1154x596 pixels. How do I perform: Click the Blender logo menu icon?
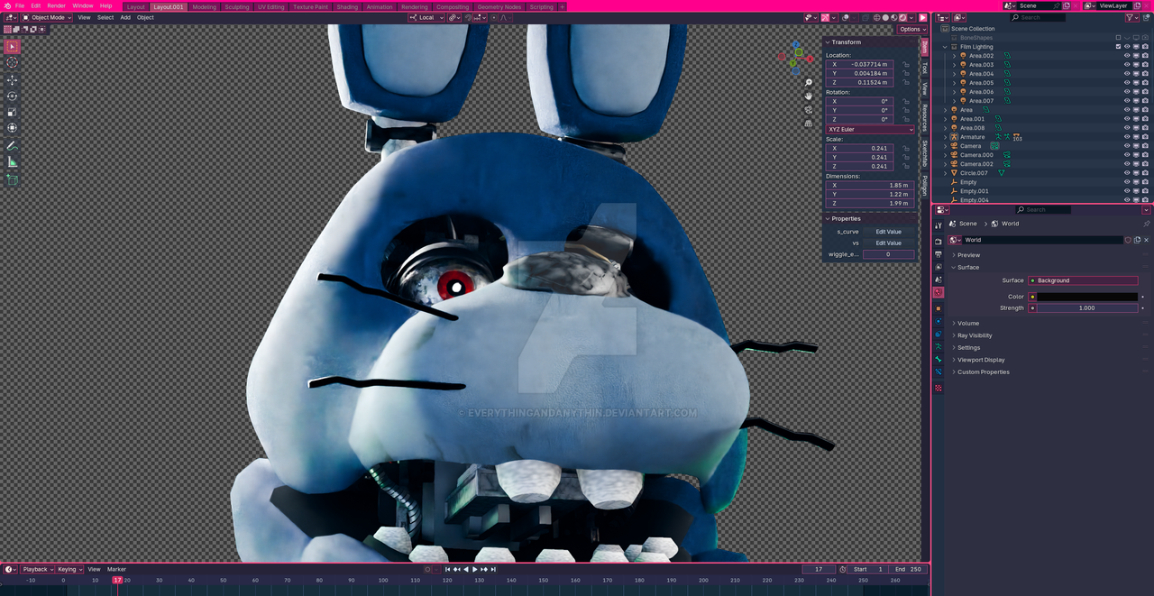[7, 5]
